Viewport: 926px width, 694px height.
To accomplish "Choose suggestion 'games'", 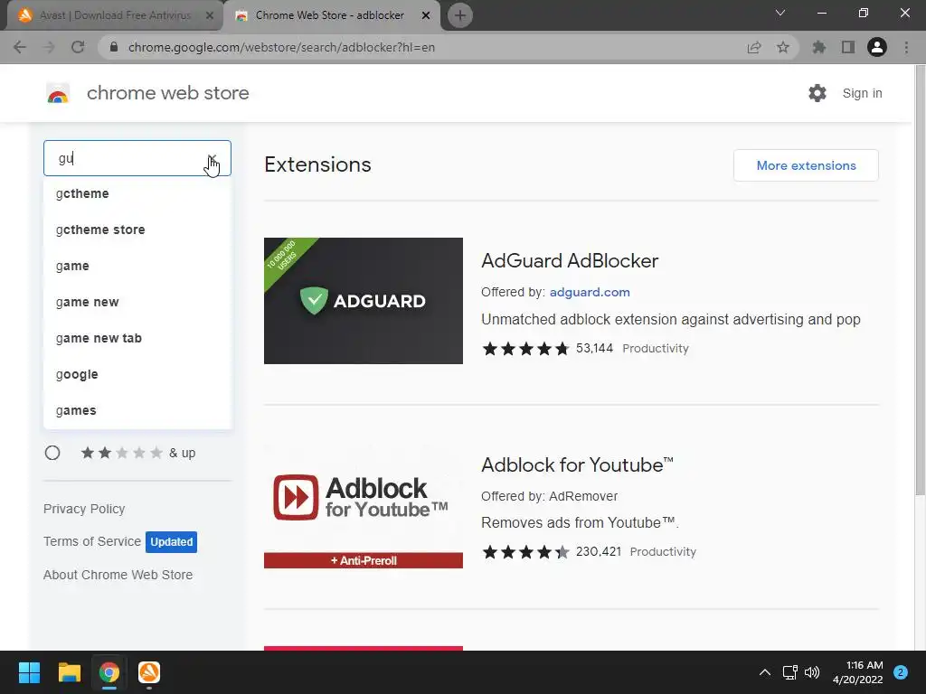I will pos(137,410).
